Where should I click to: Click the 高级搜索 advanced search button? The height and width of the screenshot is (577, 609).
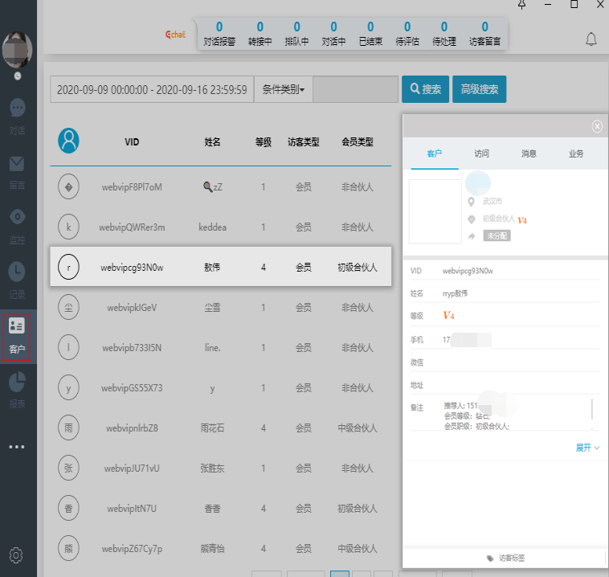click(x=479, y=89)
